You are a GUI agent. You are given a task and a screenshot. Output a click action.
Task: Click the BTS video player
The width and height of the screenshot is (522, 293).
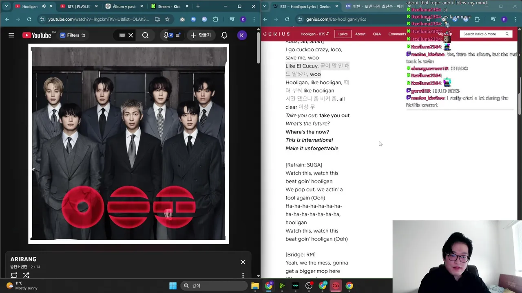coord(128,144)
